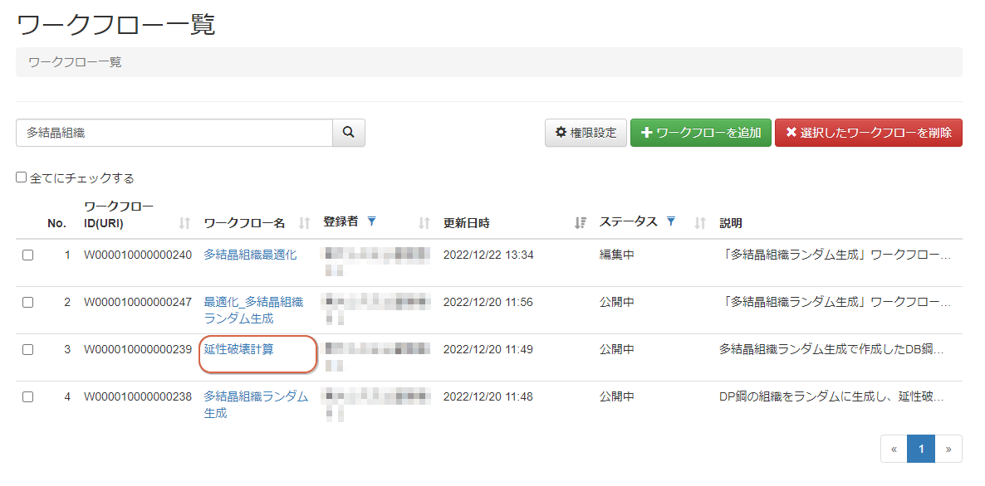Sort by 登録者 column arrows
The image size is (985, 486).
(424, 222)
